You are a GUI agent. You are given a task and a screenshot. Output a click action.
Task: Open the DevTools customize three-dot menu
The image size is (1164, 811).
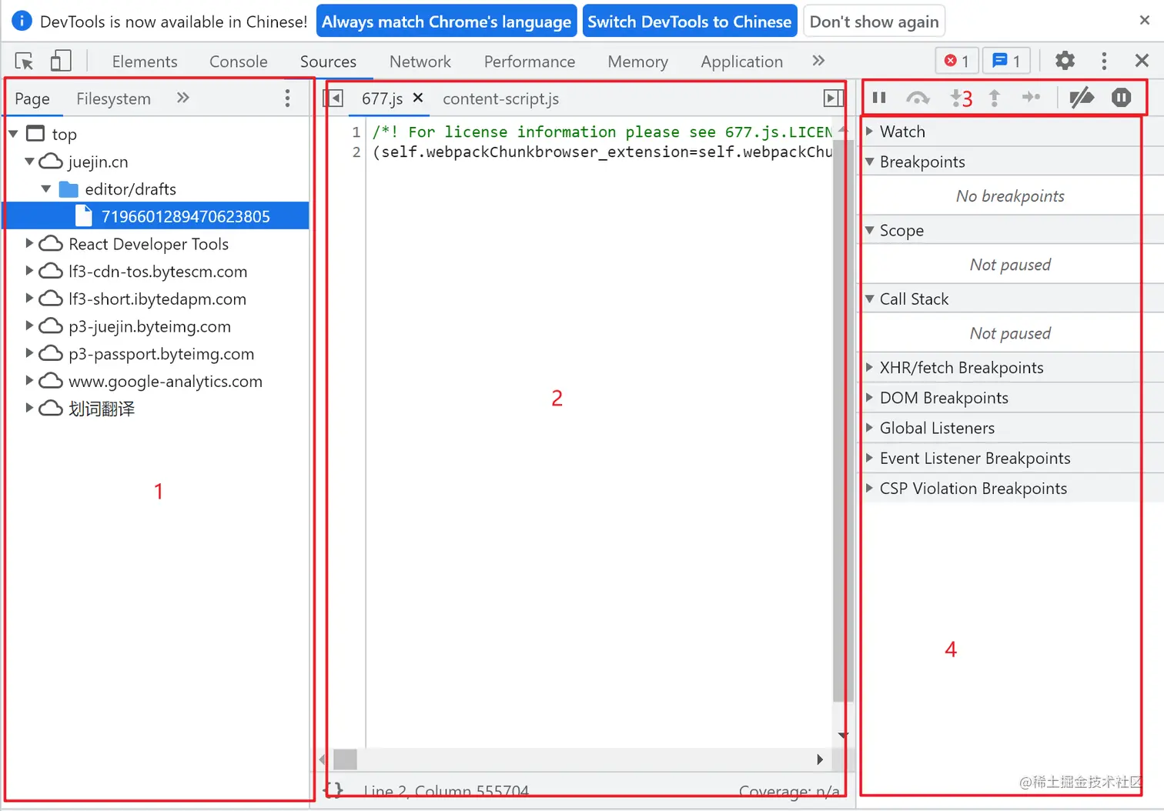point(1104,61)
